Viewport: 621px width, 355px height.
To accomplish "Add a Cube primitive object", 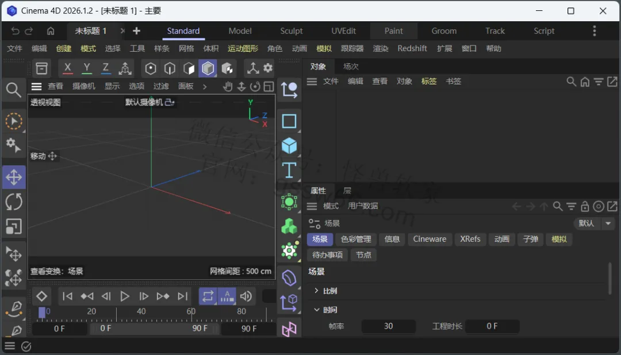I will point(289,146).
